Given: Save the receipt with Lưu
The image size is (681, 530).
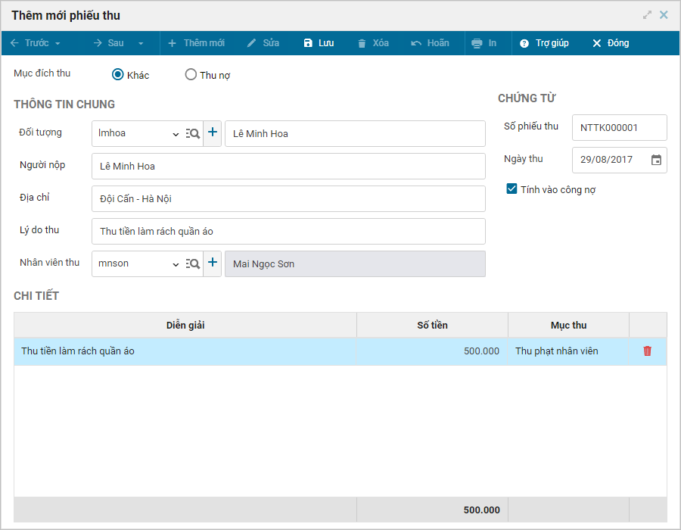Looking at the screenshot, I should pos(319,43).
